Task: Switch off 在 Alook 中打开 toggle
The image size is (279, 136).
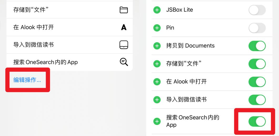Action: 257,82
